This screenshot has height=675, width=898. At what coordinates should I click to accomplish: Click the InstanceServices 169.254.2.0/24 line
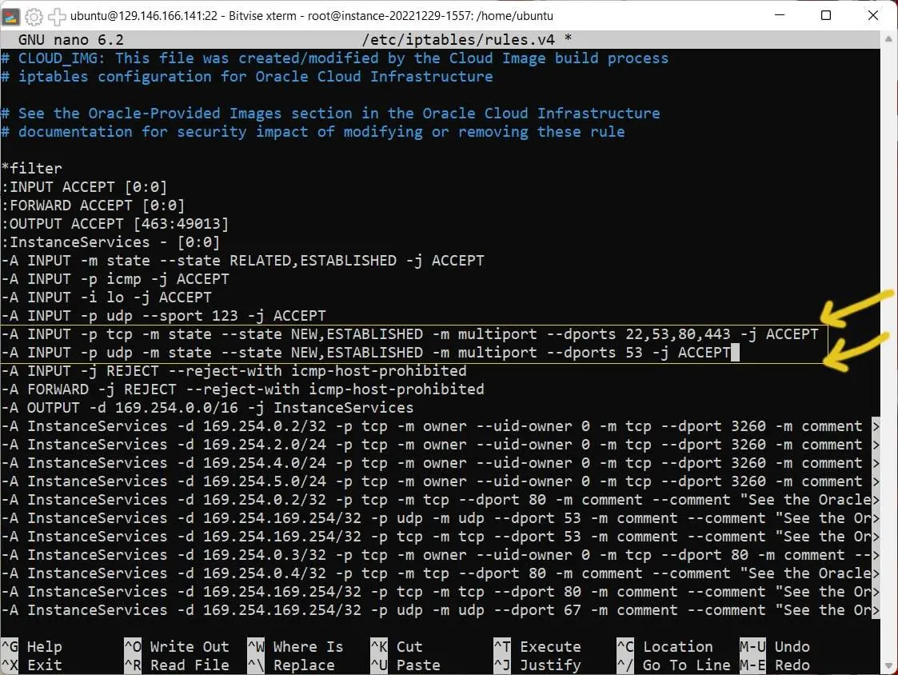point(440,444)
